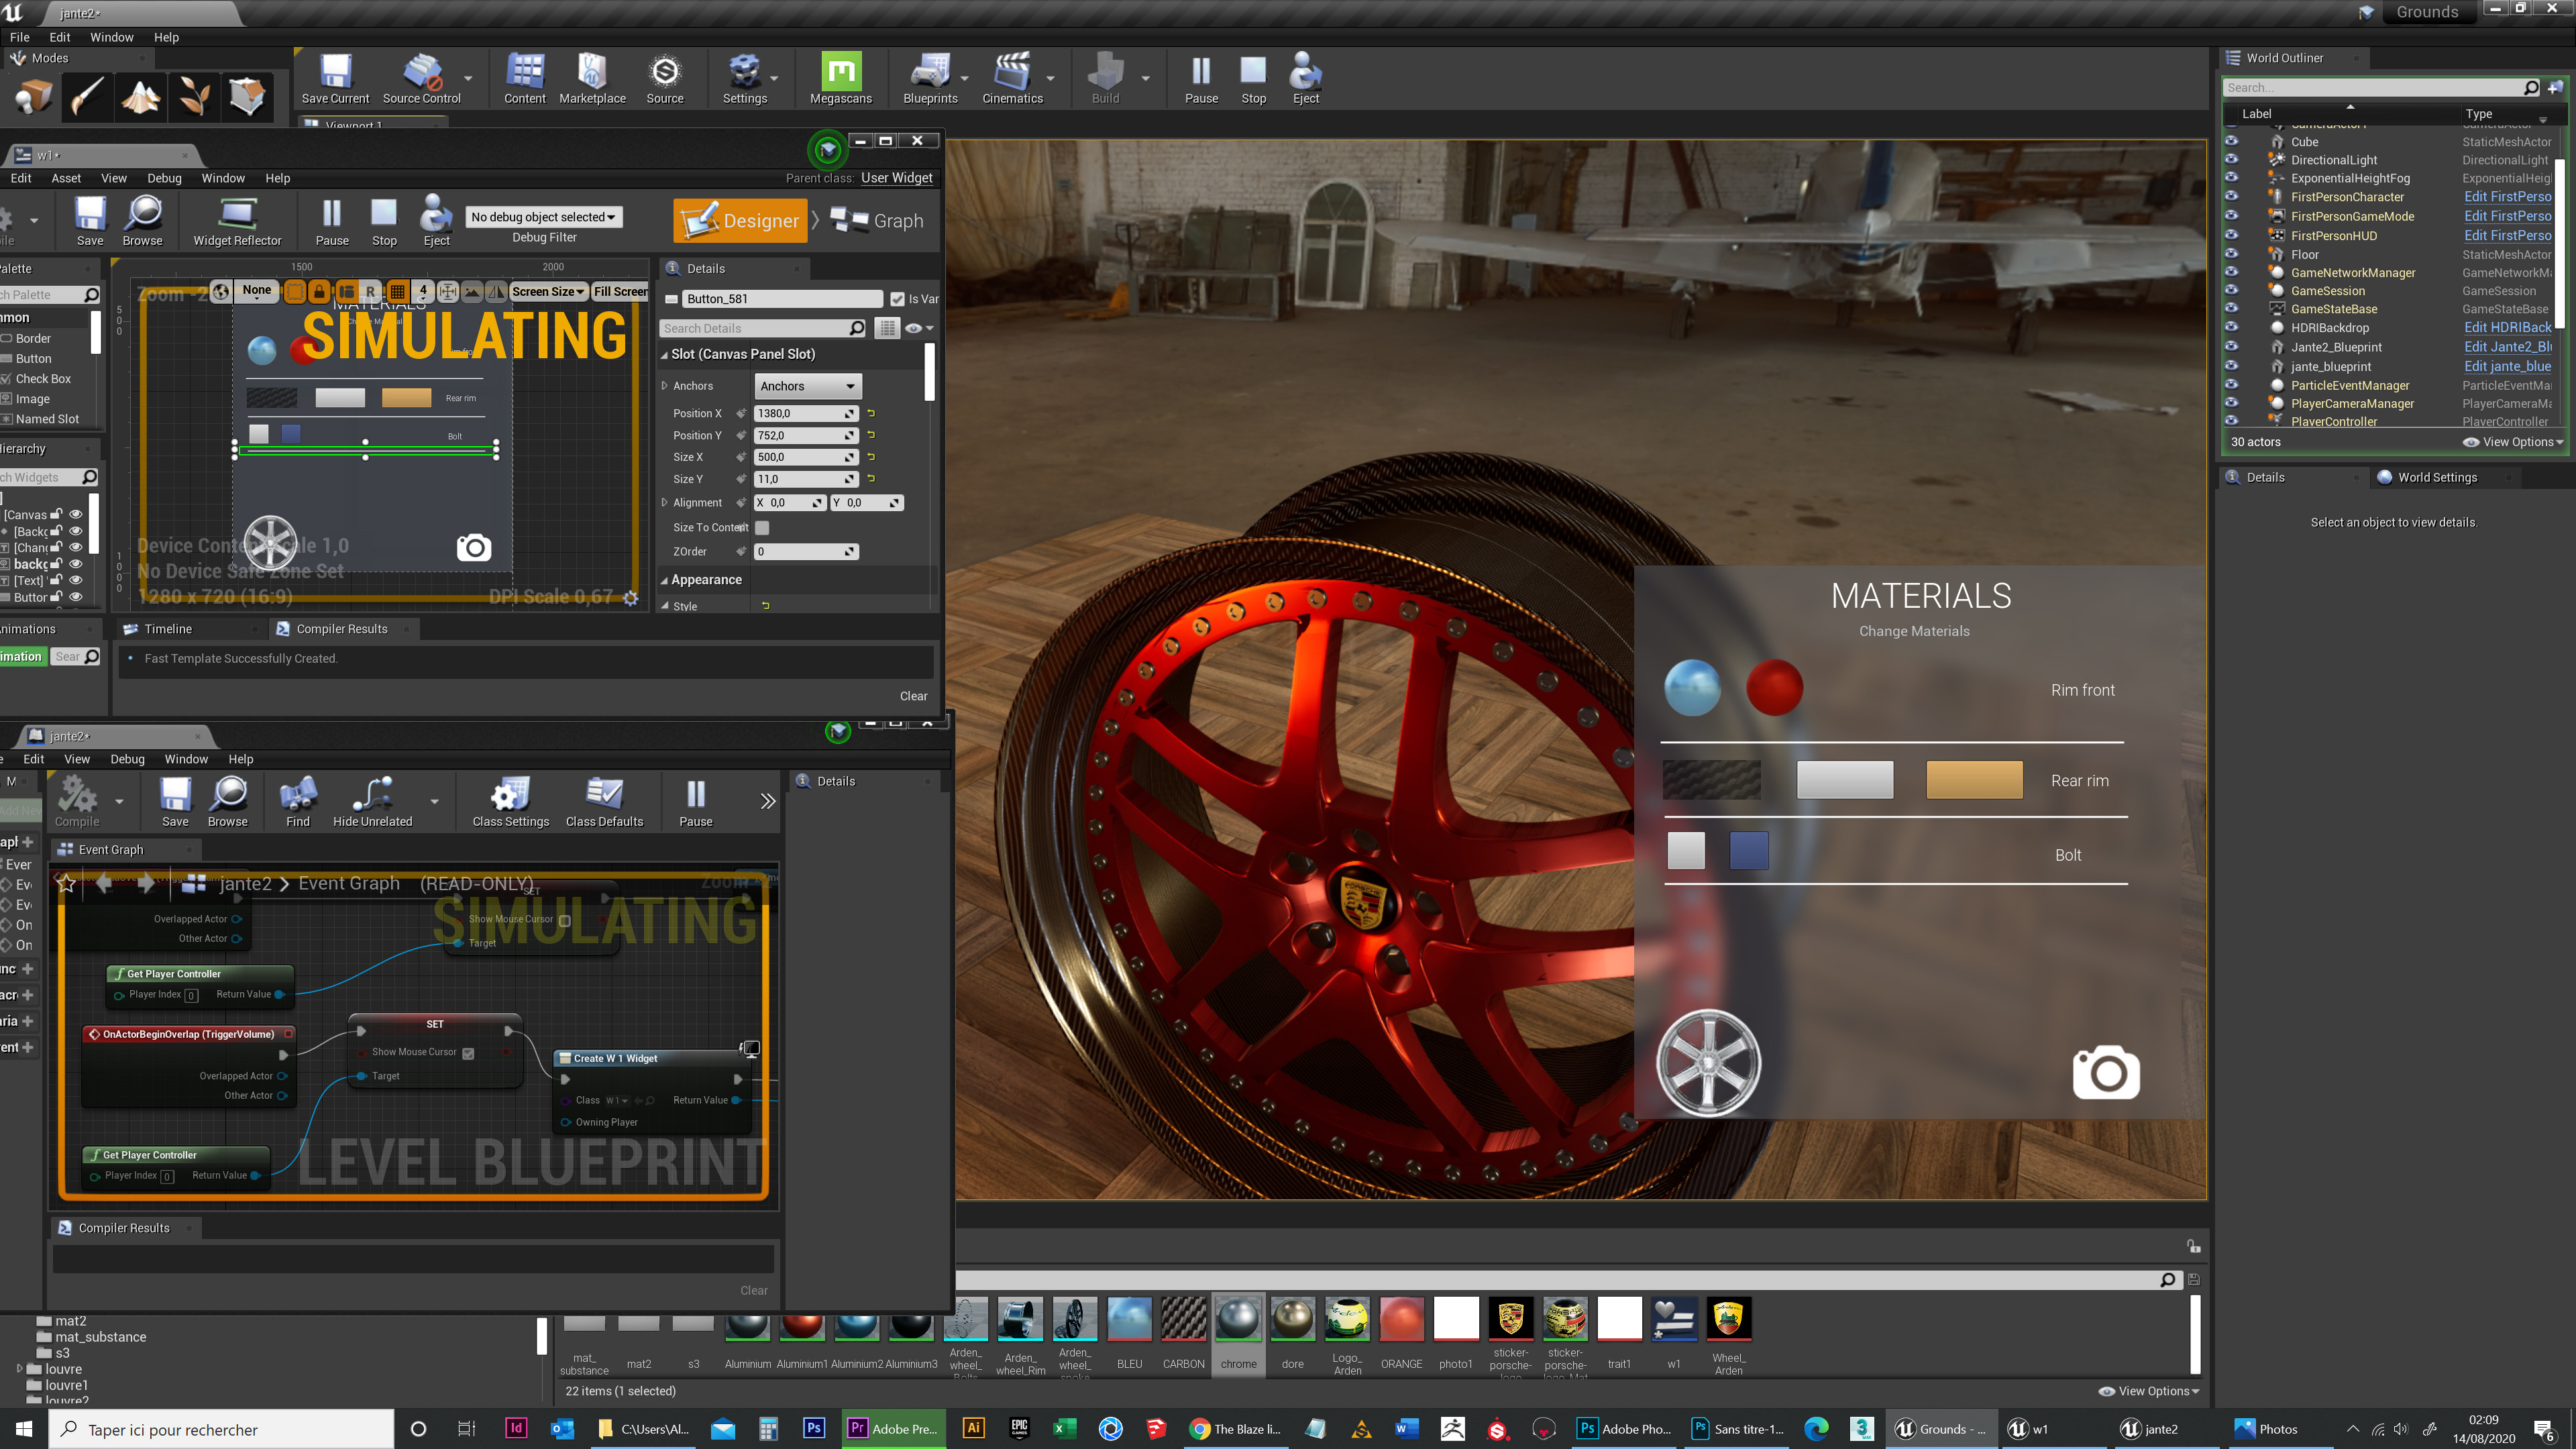Viewport: 2576px width, 1449px height.
Task: Open Class Settings in jante2 editor
Action: coord(511,802)
